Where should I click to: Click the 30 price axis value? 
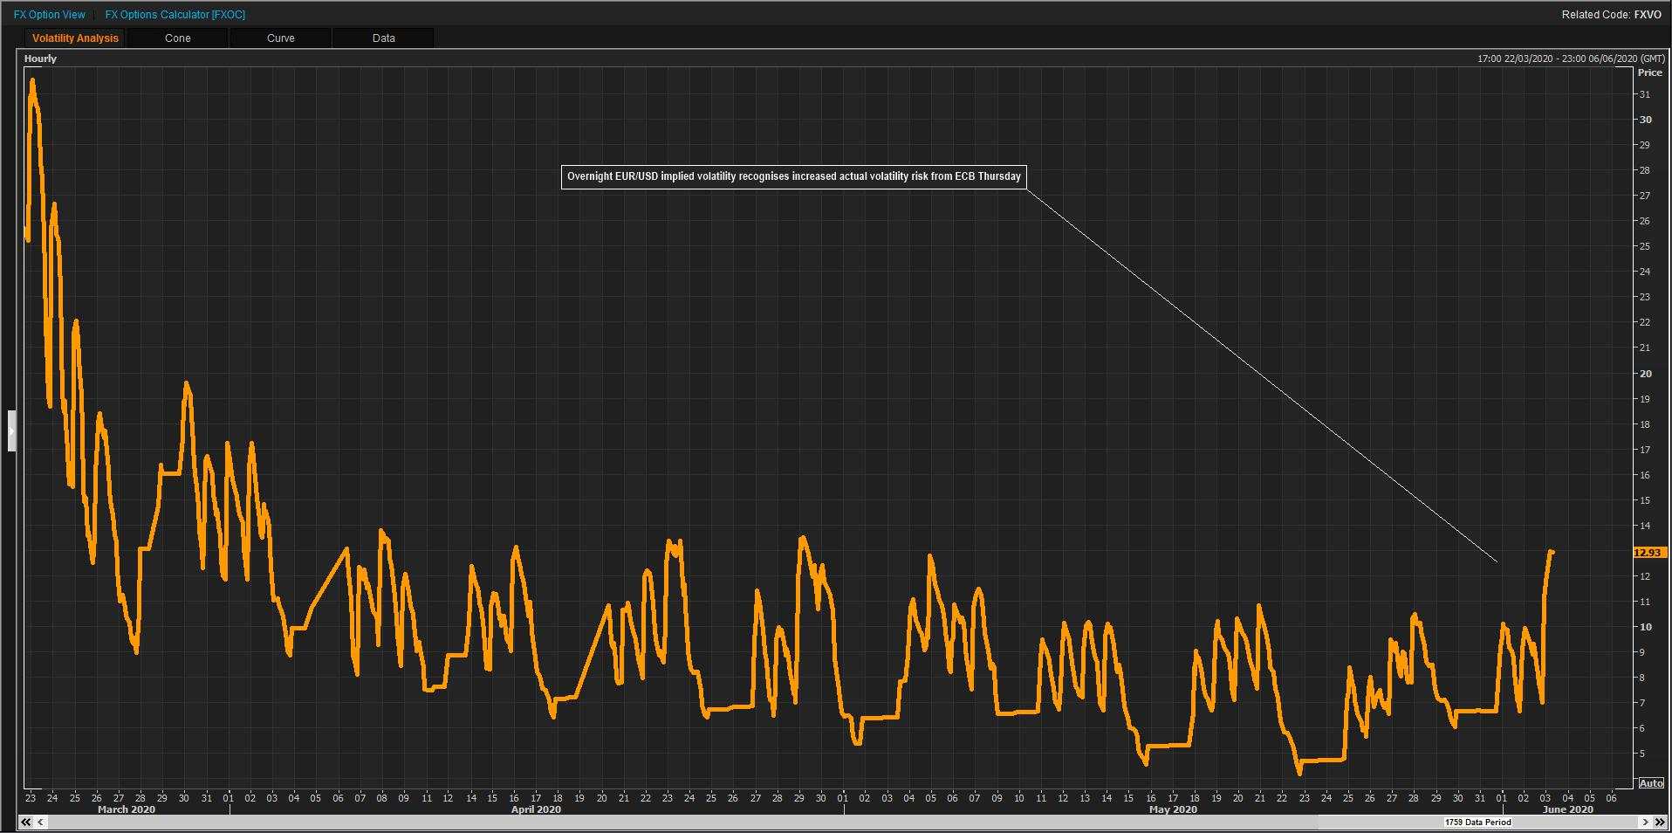pos(1646,120)
